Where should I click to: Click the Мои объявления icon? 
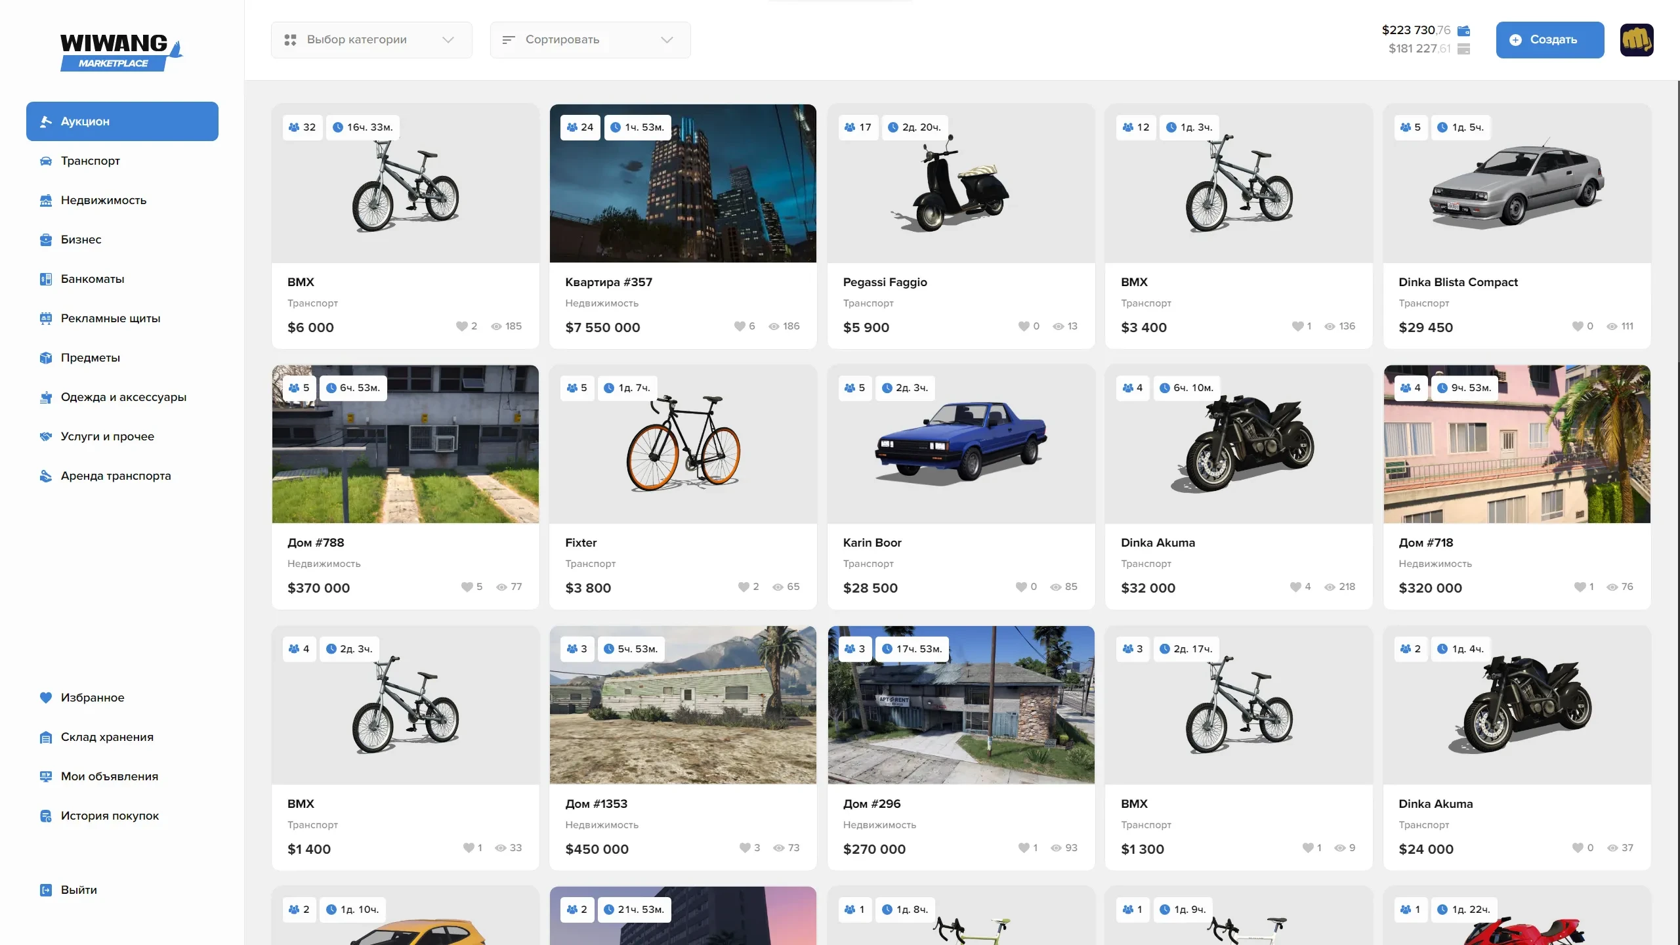pyautogui.click(x=46, y=776)
